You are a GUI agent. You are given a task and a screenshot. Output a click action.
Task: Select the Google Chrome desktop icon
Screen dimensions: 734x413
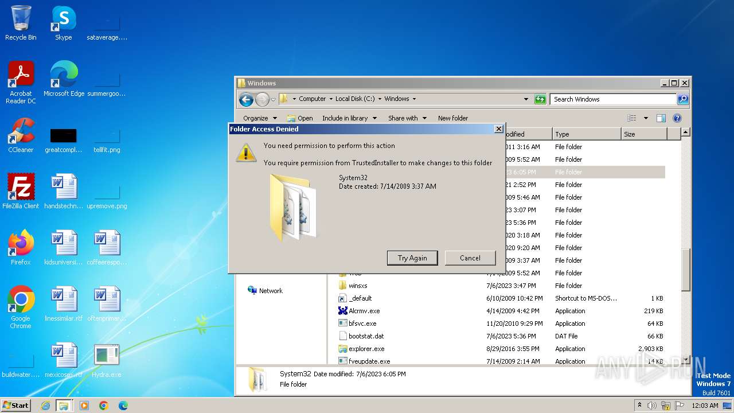click(21, 307)
